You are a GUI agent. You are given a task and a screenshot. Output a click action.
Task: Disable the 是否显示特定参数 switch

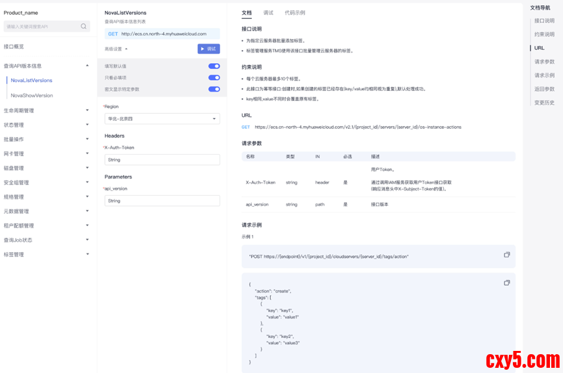click(213, 89)
